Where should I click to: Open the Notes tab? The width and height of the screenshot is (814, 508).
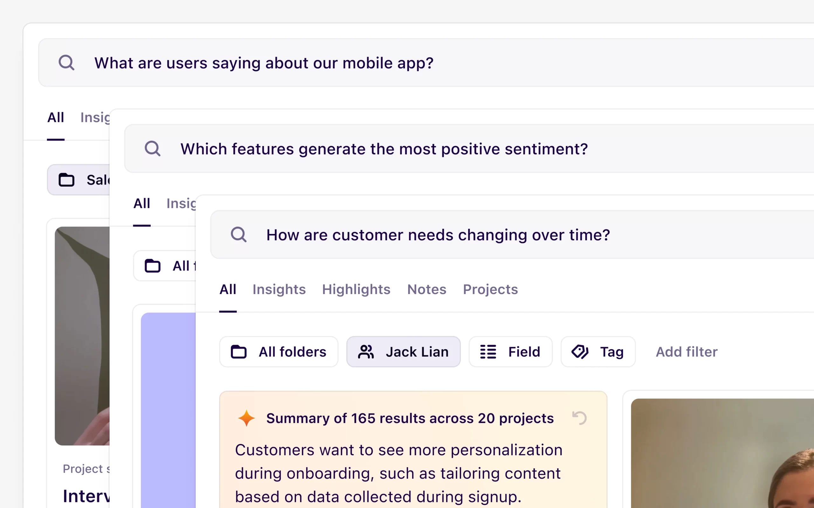(x=426, y=289)
